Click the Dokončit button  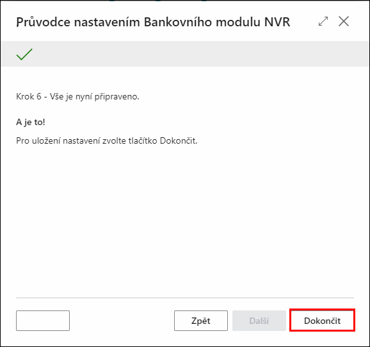322,321
